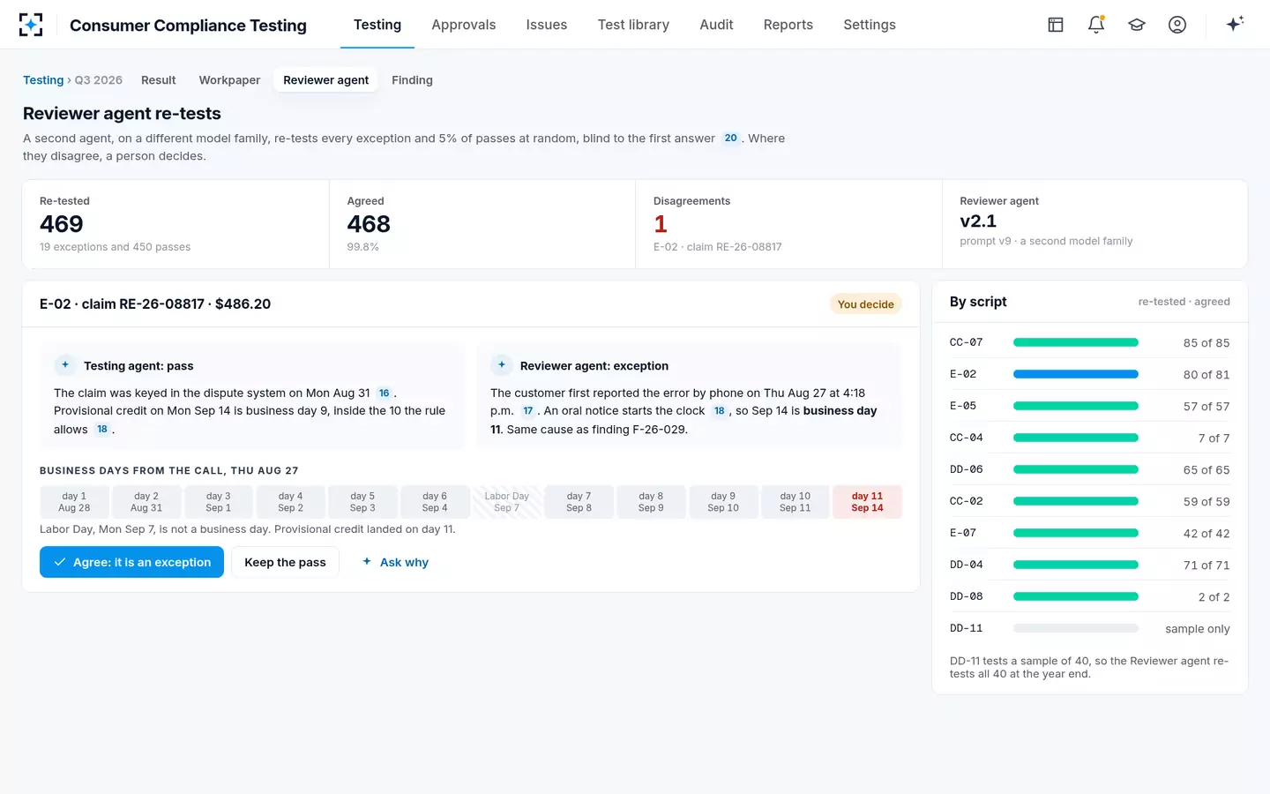Open citation 20 in the page description
1270x794 pixels.
[730, 138]
